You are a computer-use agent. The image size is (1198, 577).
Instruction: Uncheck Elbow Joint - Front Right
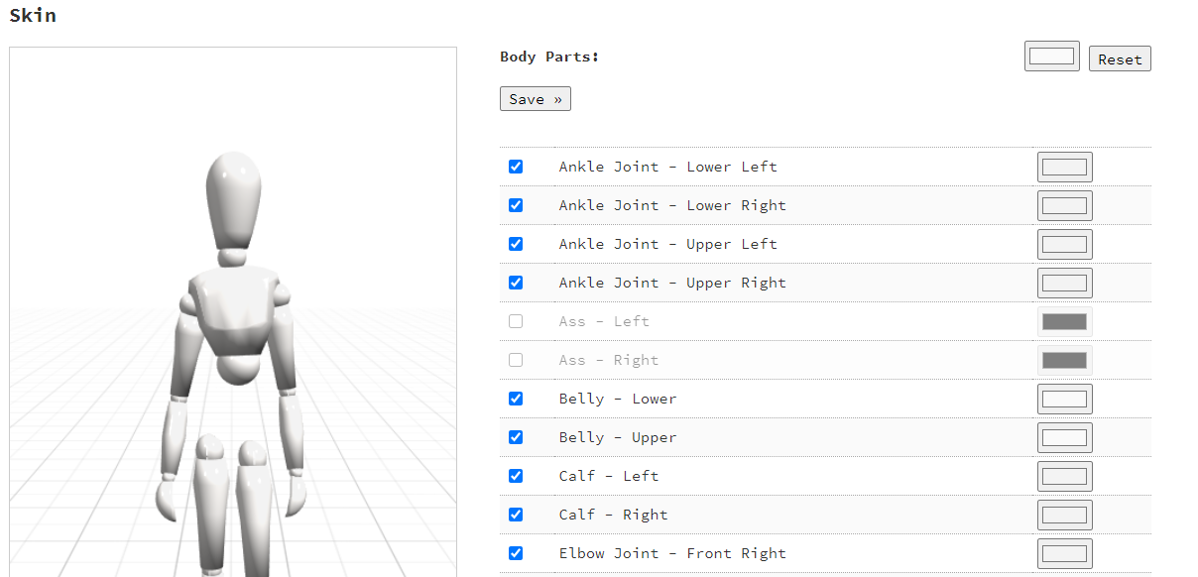point(516,553)
